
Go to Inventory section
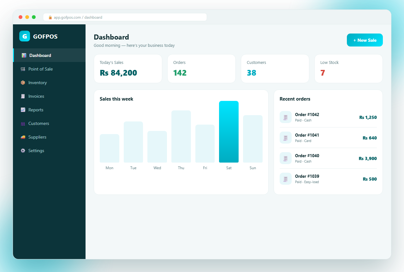[49, 83]
